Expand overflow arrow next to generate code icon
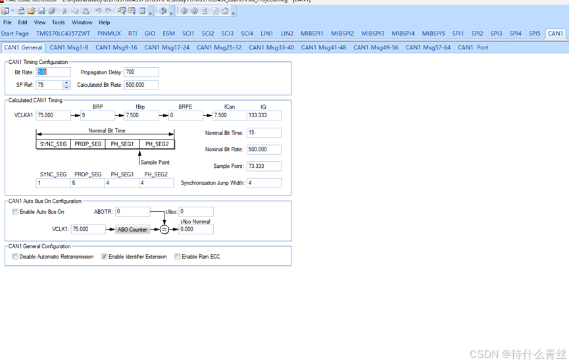 tap(171, 13)
